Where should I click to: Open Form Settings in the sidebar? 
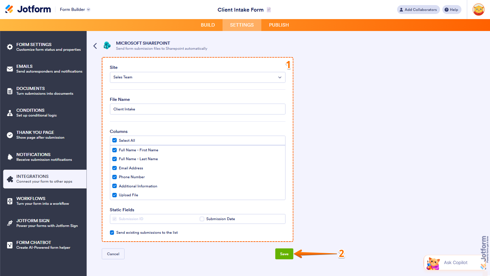(43, 47)
